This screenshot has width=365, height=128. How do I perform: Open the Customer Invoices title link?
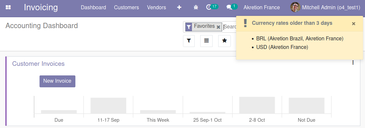tap(39, 64)
